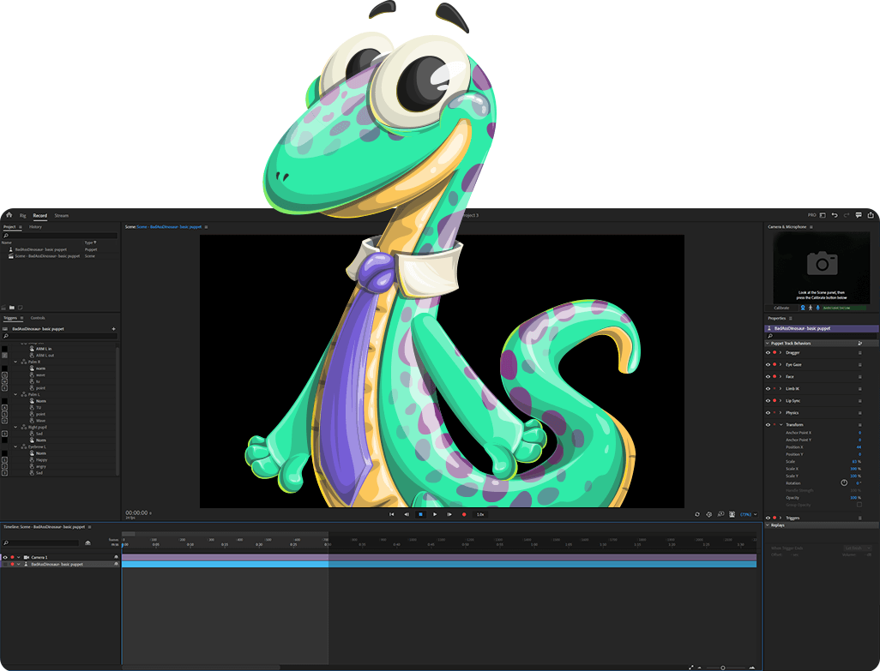Hide the Lip Sync behavior with its eye toggle

point(768,400)
